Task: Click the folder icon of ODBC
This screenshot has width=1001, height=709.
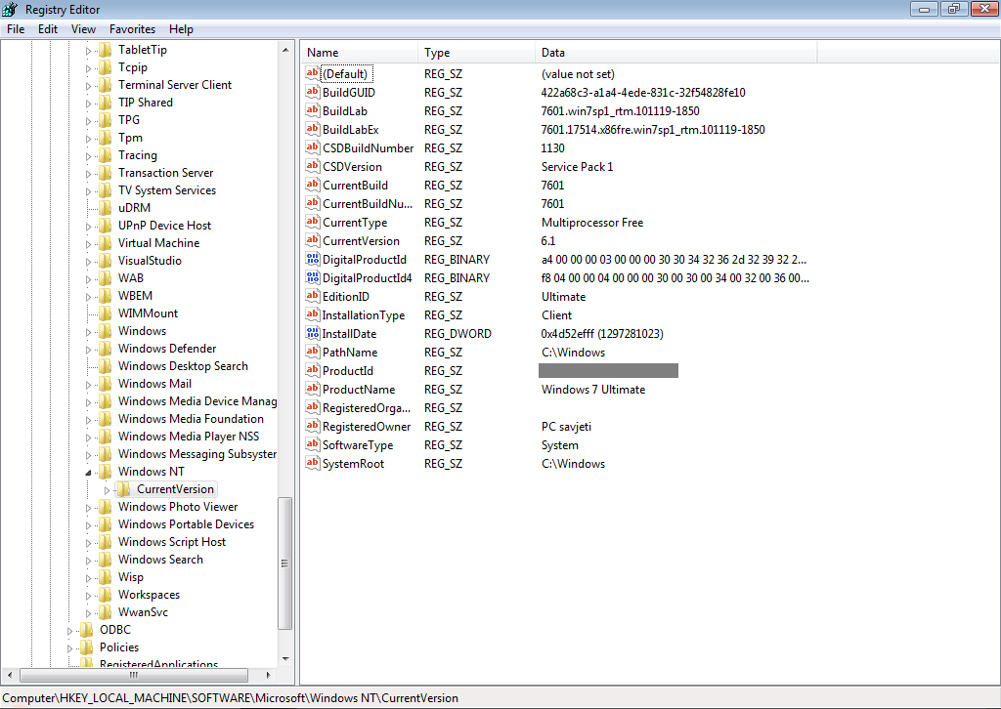Action: 87,630
